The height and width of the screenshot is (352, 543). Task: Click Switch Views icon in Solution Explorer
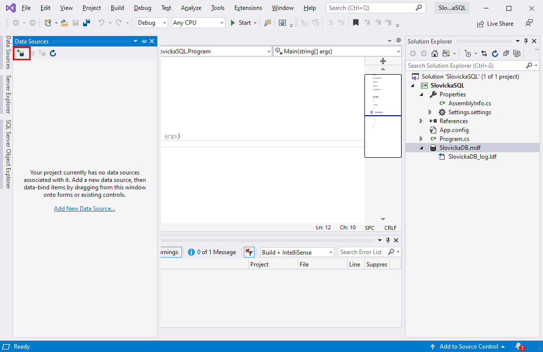tap(446, 53)
